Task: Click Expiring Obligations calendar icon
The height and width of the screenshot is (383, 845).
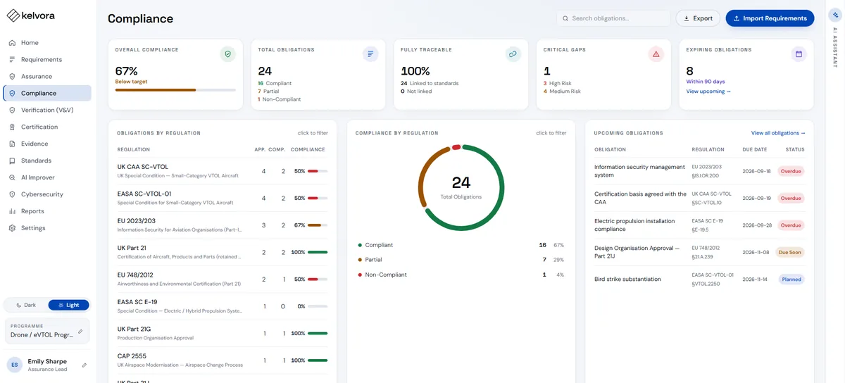Action: [x=799, y=54]
